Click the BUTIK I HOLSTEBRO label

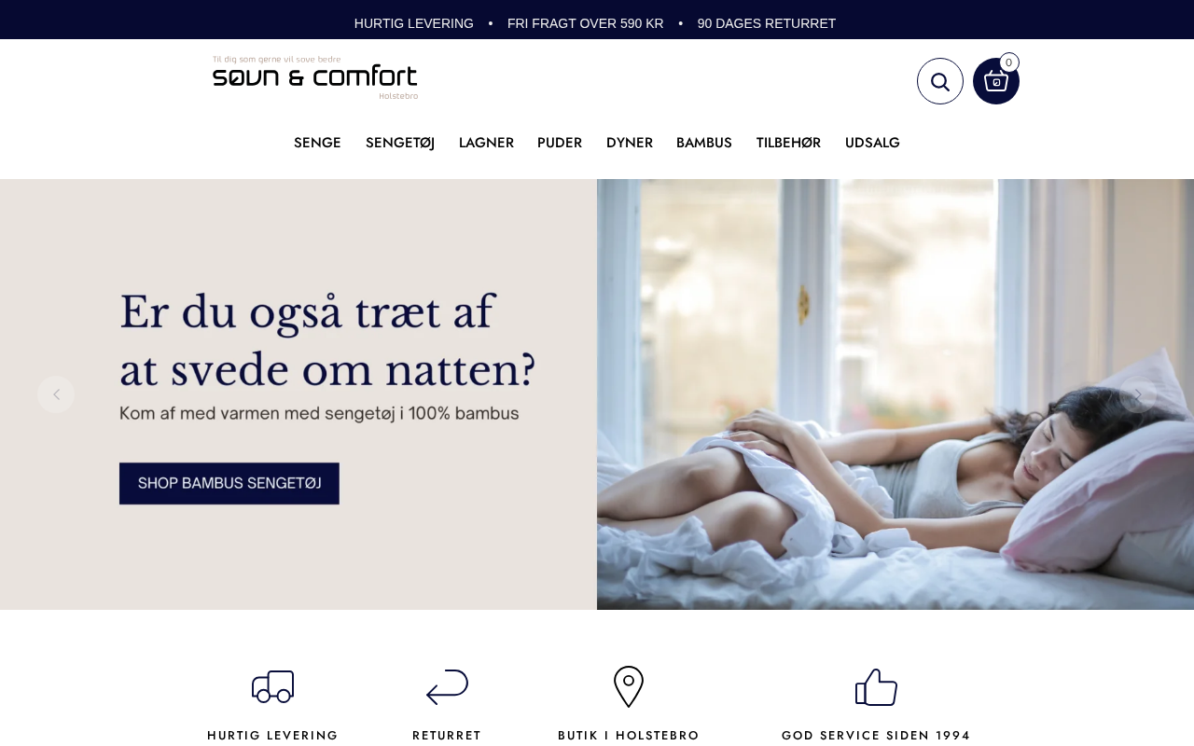629,735
